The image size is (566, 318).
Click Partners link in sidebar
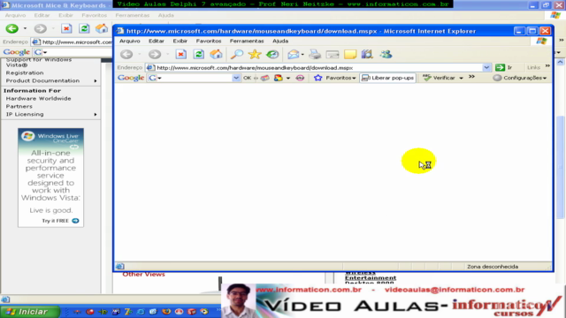(x=19, y=106)
